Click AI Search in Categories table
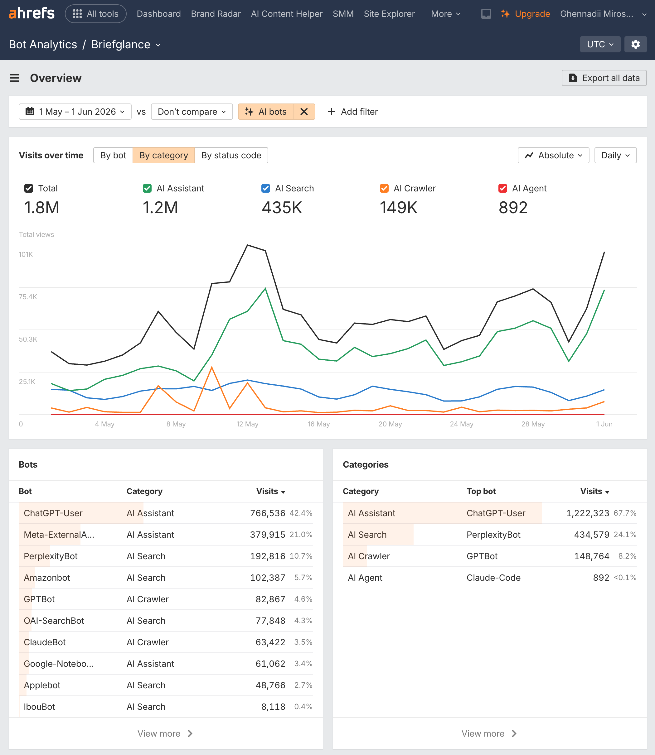 [367, 534]
